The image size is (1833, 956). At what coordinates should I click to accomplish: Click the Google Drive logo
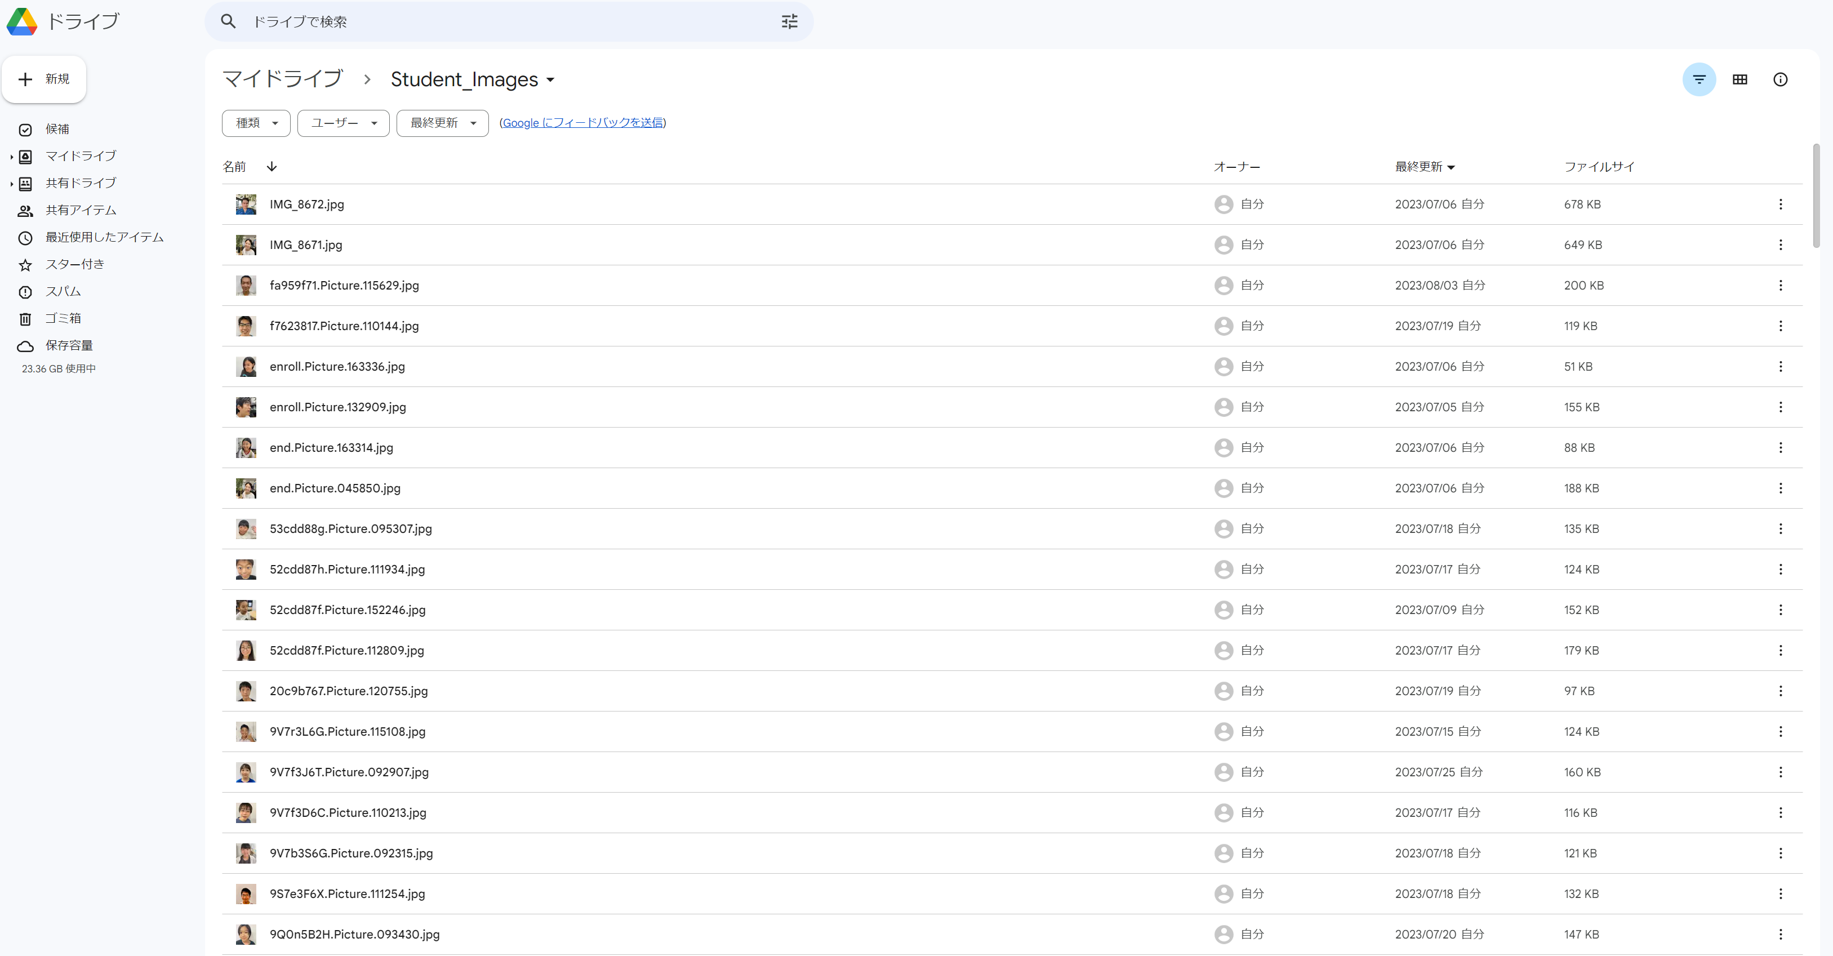pos(22,21)
